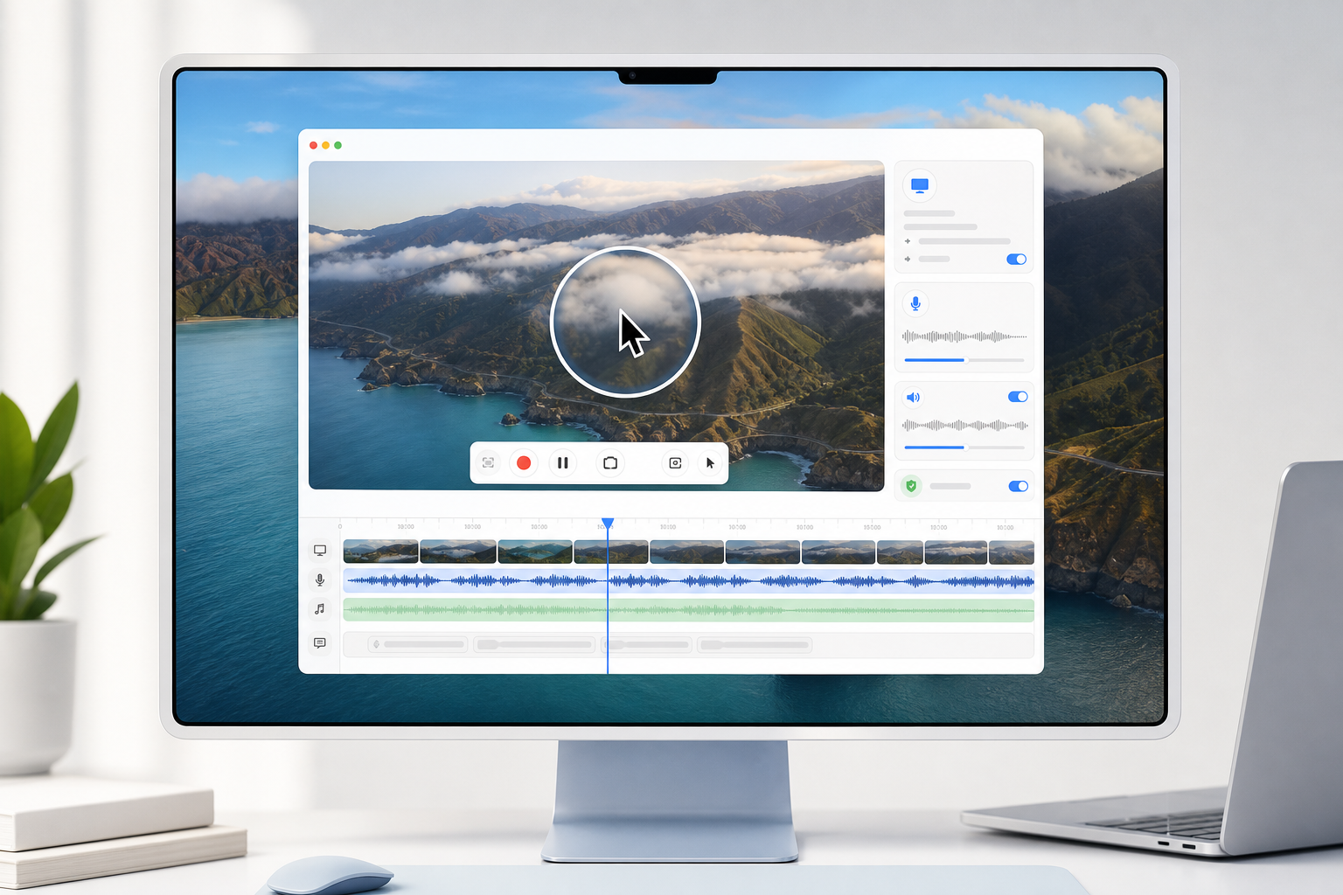Click the blue playhead marker on the timeline
The image size is (1343, 895).
[608, 524]
